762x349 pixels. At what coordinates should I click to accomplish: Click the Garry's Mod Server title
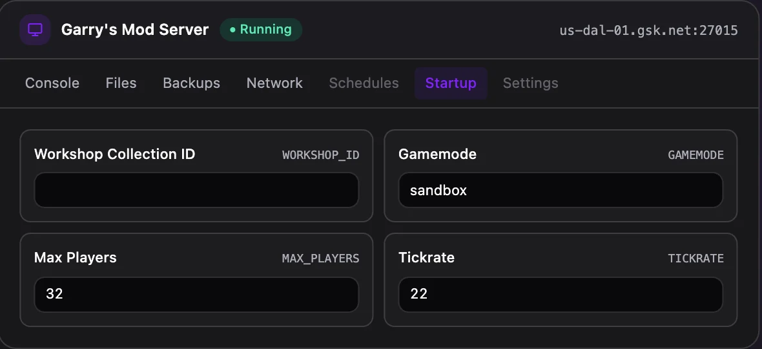(135, 30)
